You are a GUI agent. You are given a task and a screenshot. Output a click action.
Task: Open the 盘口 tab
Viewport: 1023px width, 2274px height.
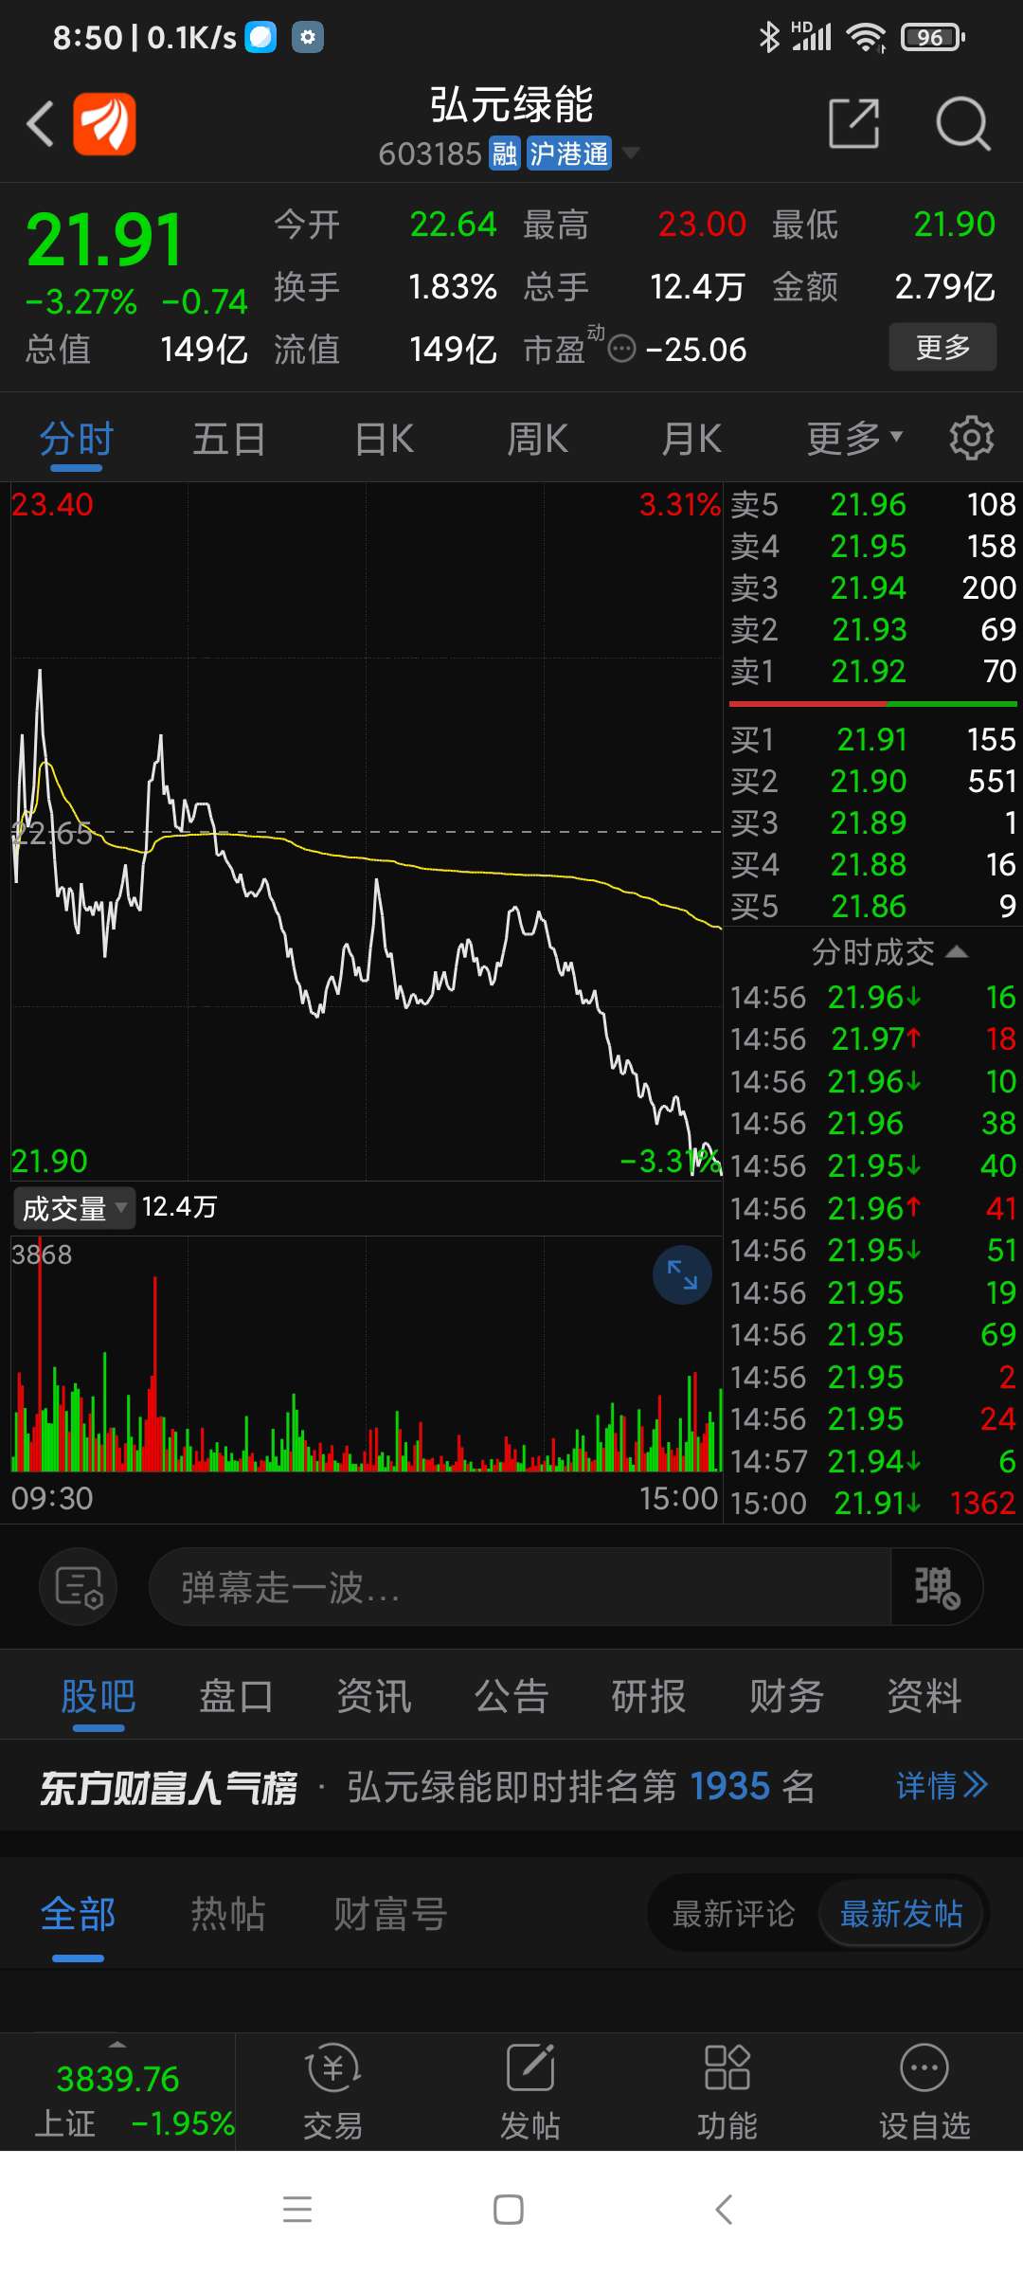click(236, 1696)
